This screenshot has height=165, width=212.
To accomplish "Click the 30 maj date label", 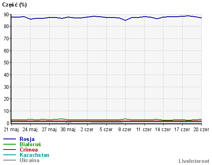I will [68, 130].
